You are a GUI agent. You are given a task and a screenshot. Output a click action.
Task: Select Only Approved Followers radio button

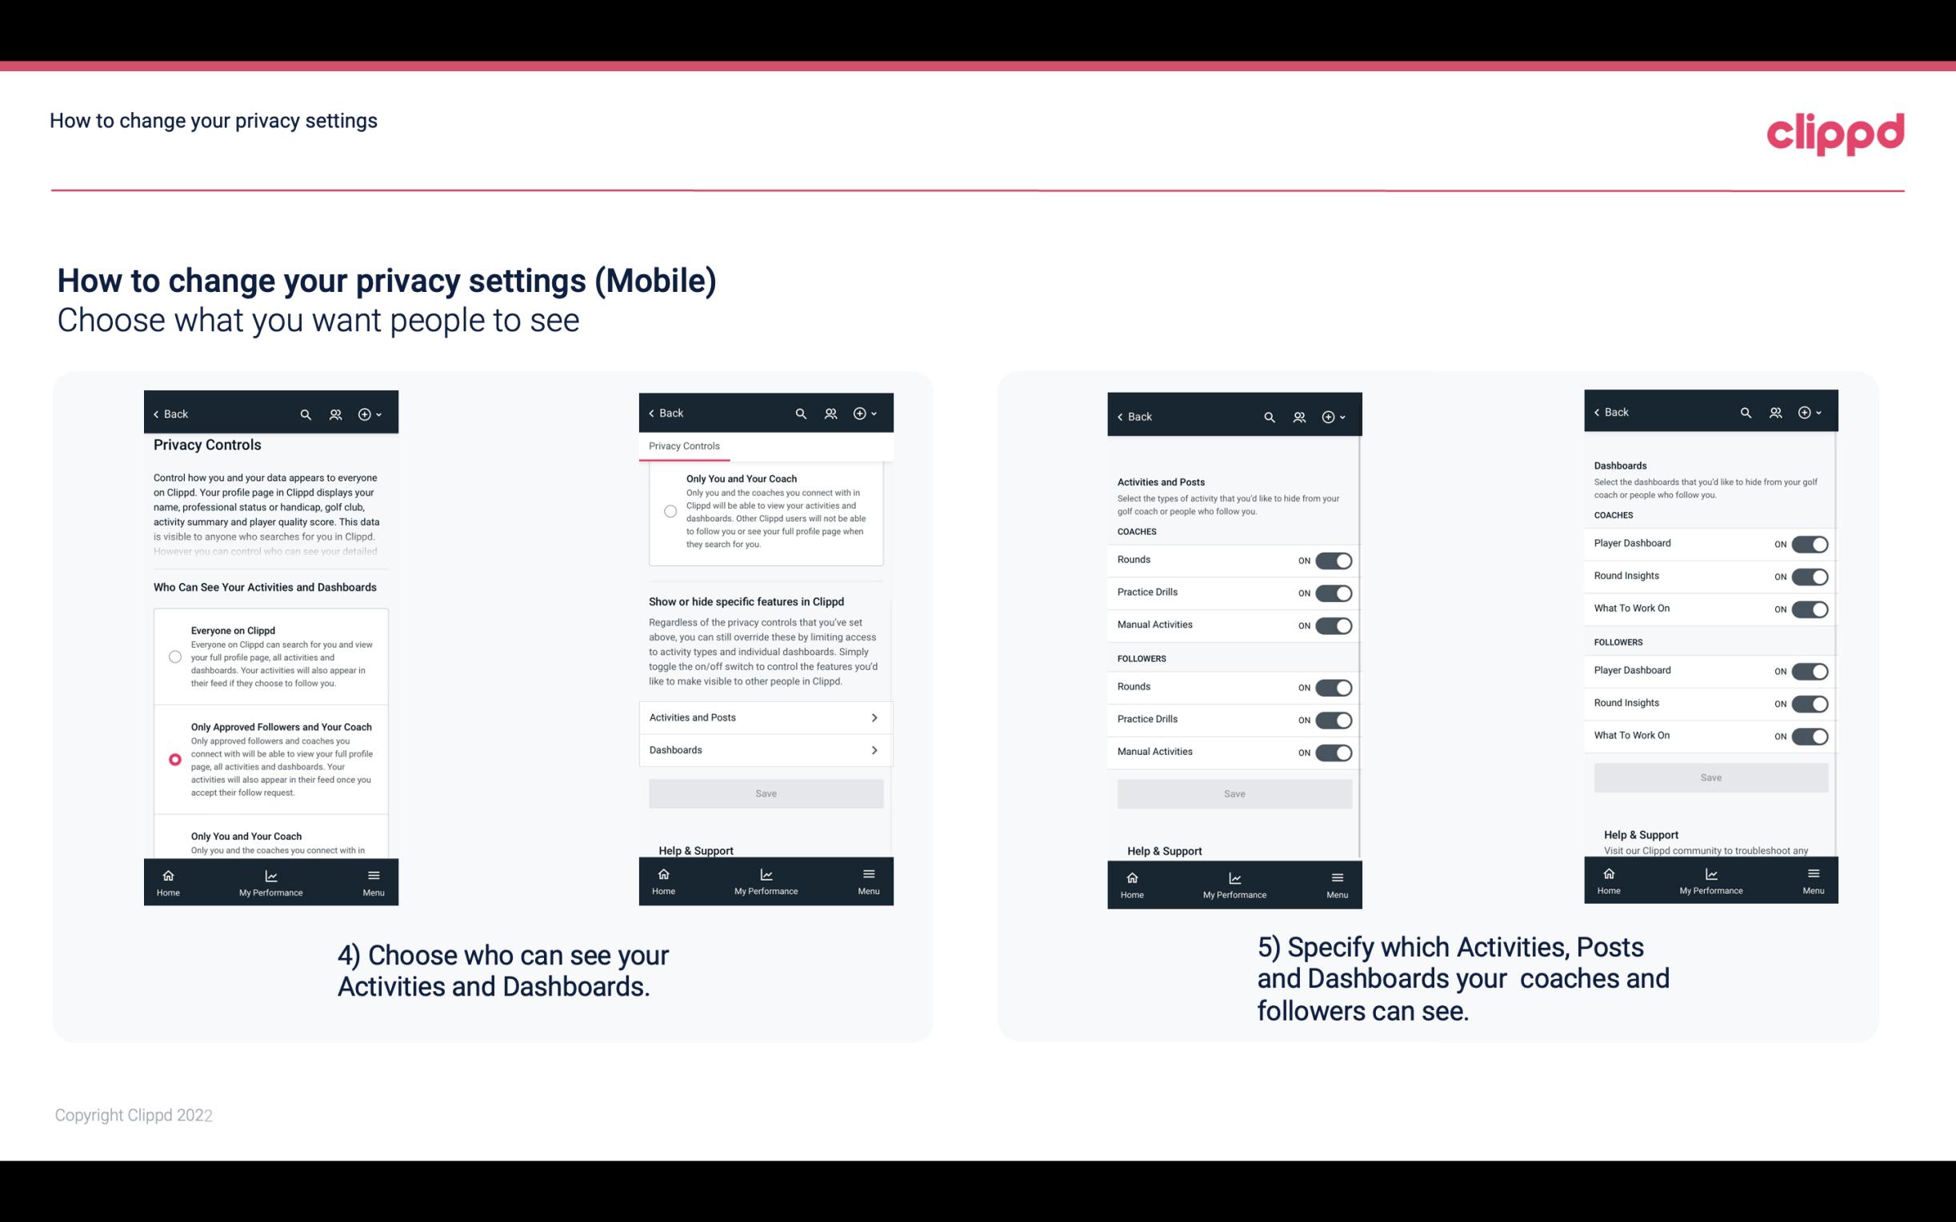[x=174, y=759]
